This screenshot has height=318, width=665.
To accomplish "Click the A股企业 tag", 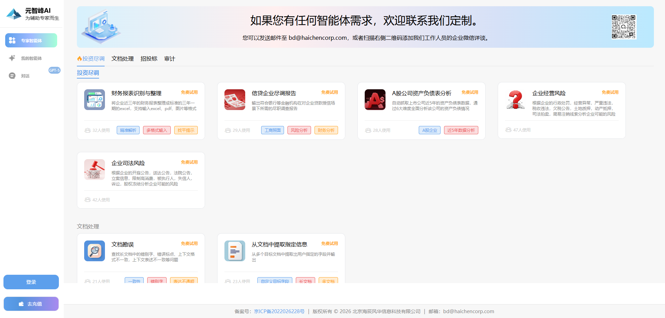I will point(429,130).
